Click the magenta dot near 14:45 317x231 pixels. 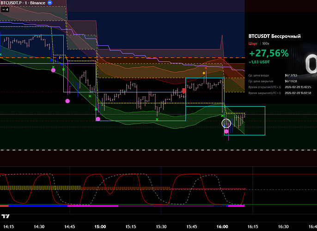[67, 100]
